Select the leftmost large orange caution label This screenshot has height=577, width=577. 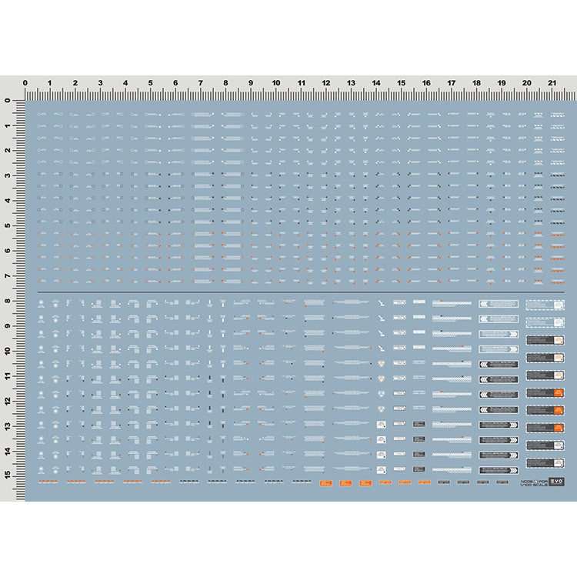325,483
